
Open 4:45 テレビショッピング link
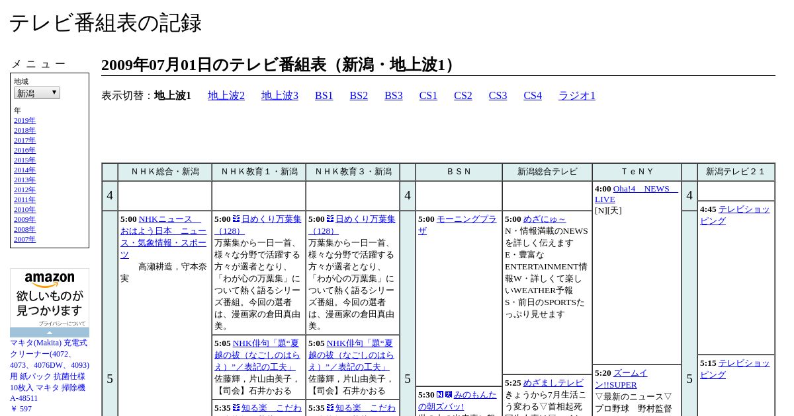[x=735, y=215]
